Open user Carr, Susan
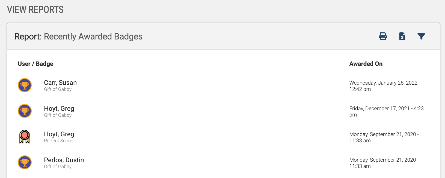The image size is (445, 178). tap(60, 83)
